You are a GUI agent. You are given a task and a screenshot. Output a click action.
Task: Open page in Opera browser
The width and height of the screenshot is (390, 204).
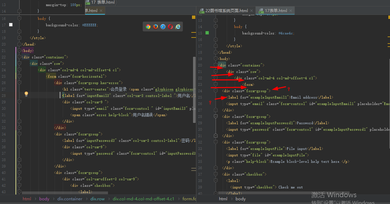(x=170, y=27)
